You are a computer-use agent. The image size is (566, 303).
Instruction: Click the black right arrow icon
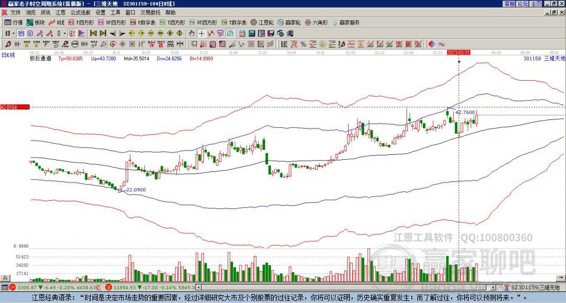(122, 34)
